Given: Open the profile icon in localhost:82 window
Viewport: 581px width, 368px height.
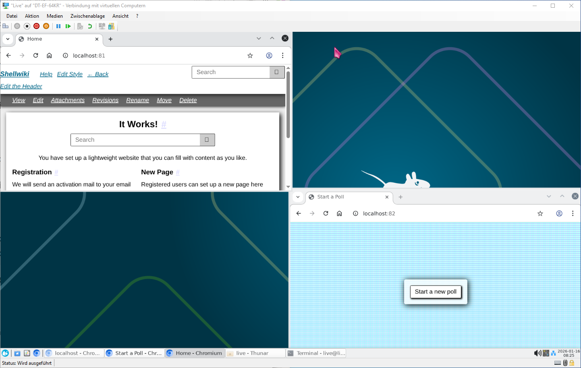Looking at the screenshot, I should (x=559, y=213).
